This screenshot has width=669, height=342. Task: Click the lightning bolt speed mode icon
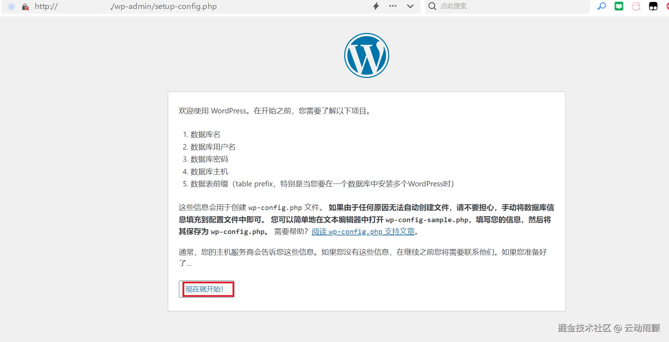click(376, 6)
